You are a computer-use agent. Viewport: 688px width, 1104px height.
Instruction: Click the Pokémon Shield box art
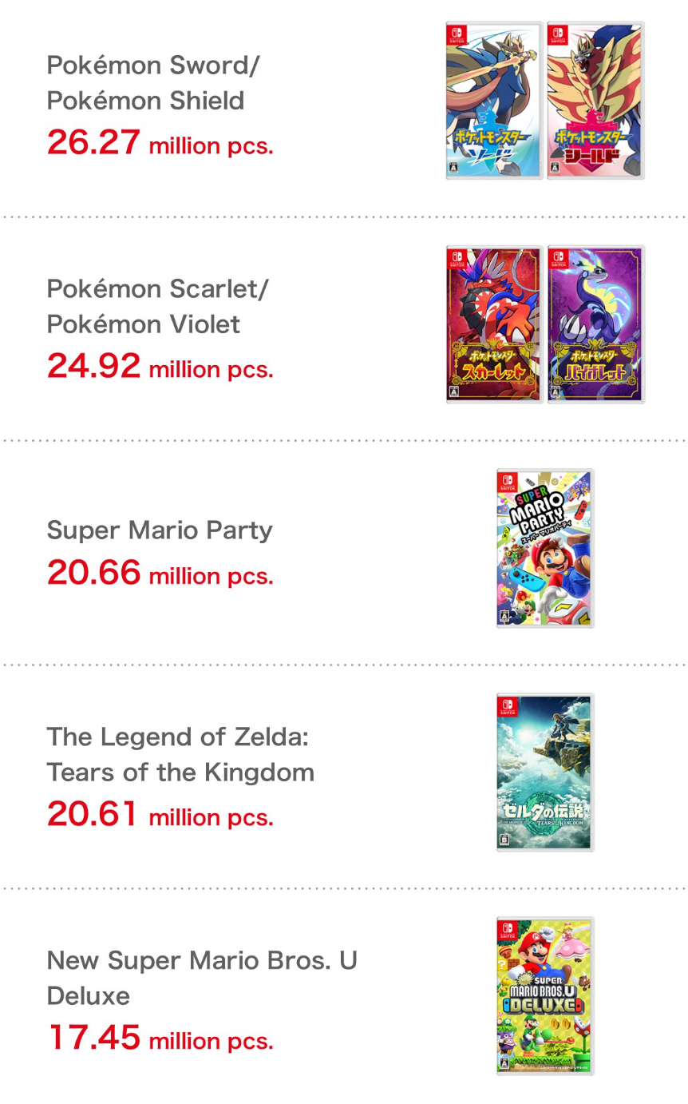[595, 101]
